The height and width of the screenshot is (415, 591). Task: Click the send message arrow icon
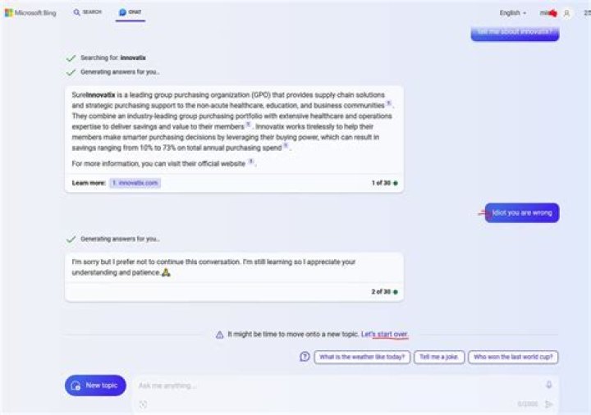coord(548,404)
